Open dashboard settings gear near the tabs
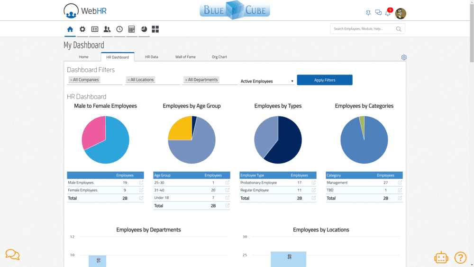This screenshot has height=267, width=474. coord(404,57)
